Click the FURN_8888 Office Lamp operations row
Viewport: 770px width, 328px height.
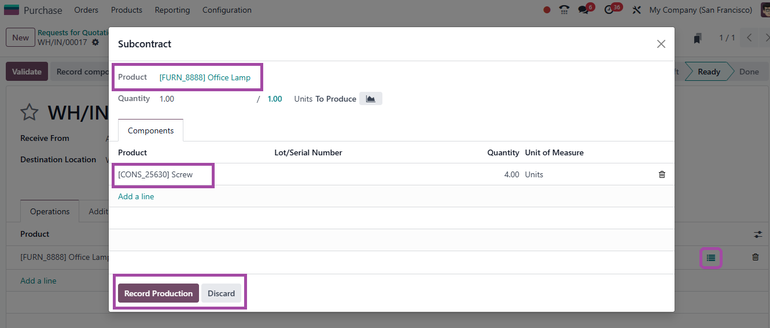(65, 257)
